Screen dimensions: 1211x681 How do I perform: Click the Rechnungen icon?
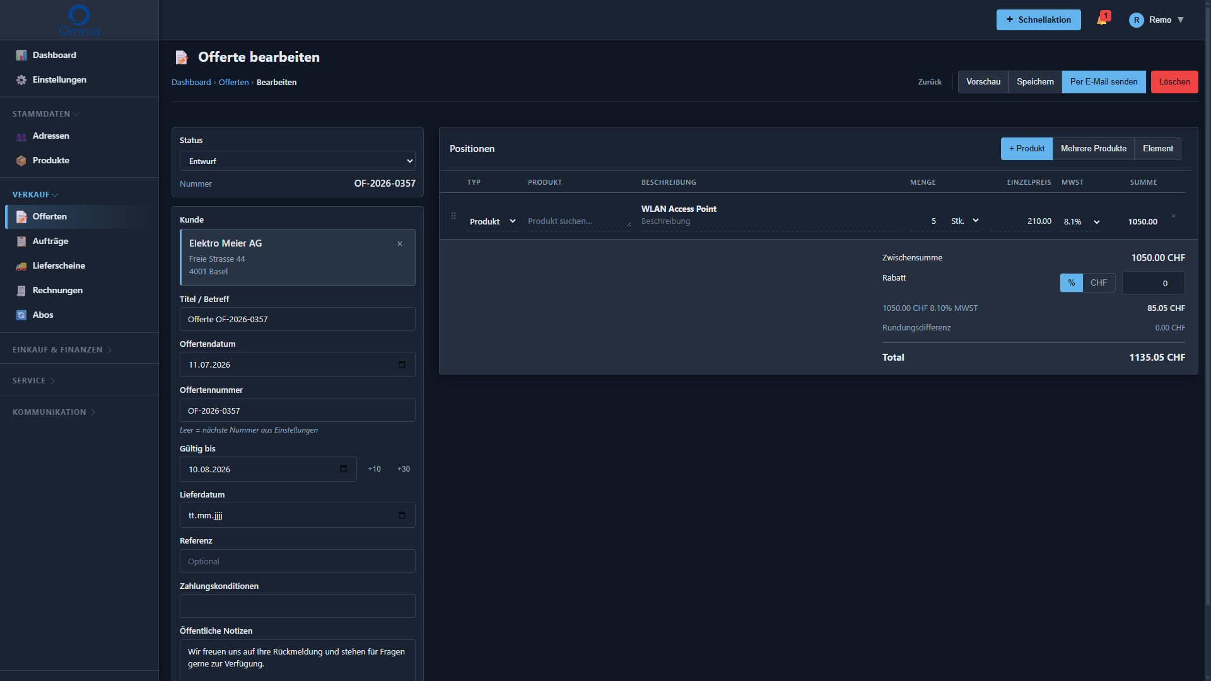[21, 291]
